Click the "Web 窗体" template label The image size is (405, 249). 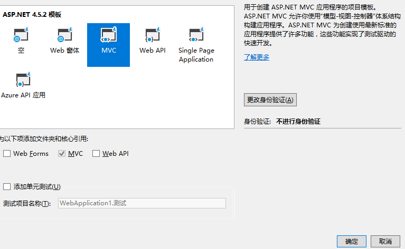coord(64,51)
